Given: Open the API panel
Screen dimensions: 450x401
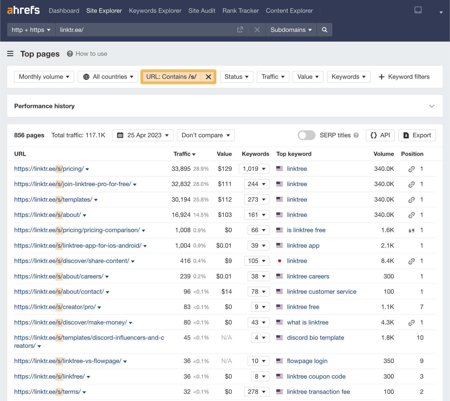Looking at the screenshot, I should pos(380,135).
